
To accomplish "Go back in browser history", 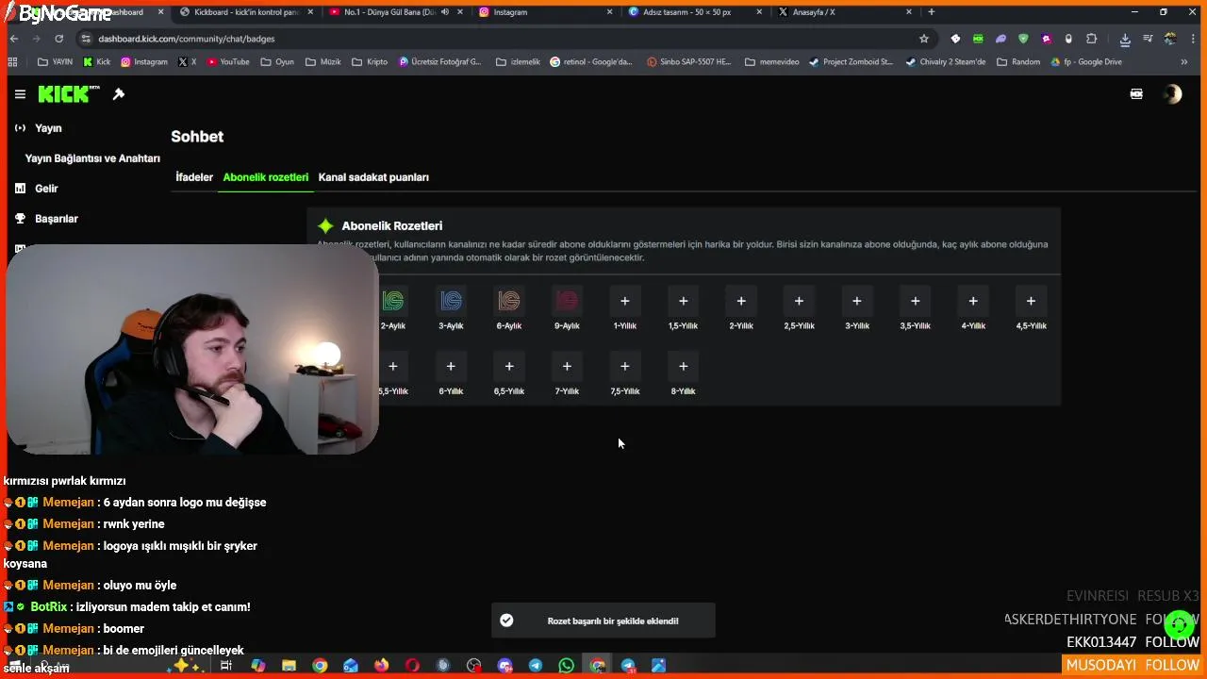I will [13, 39].
